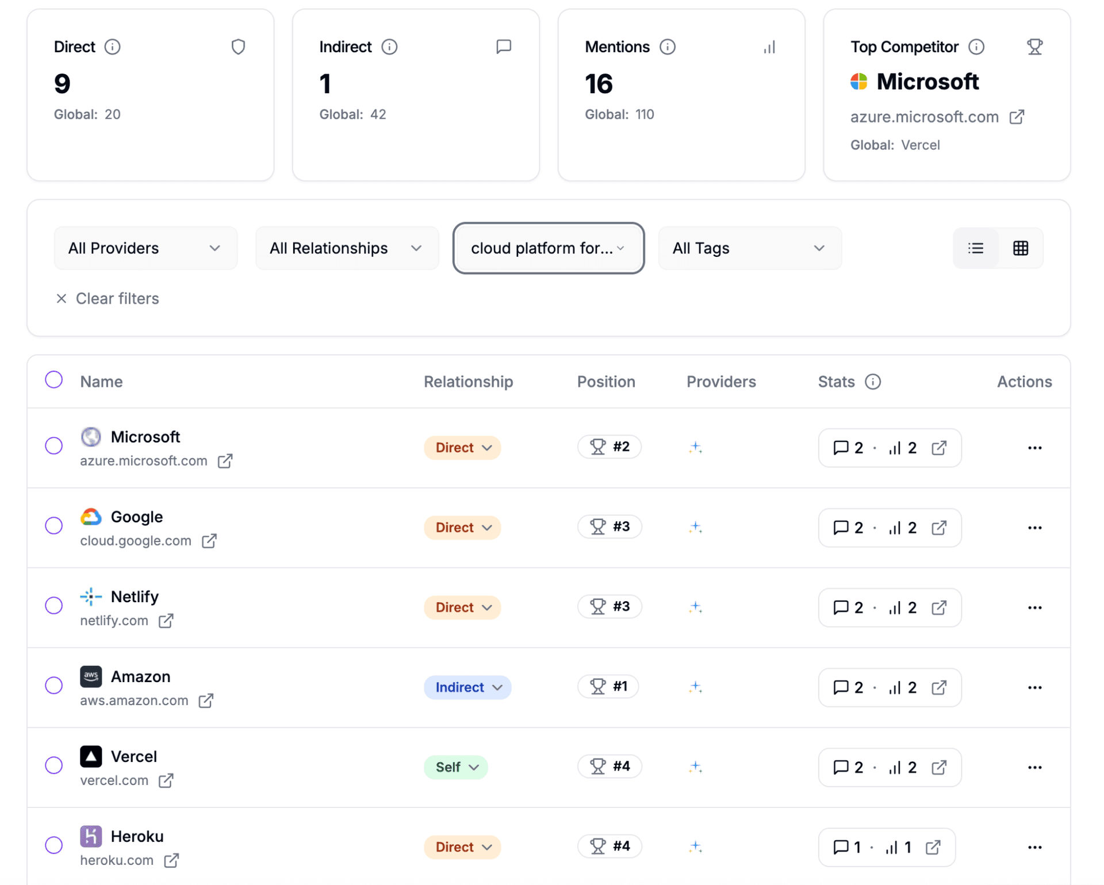Click the shield icon in the Direct card
This screenshot has height=885, width=1104.
pos(238,47)
